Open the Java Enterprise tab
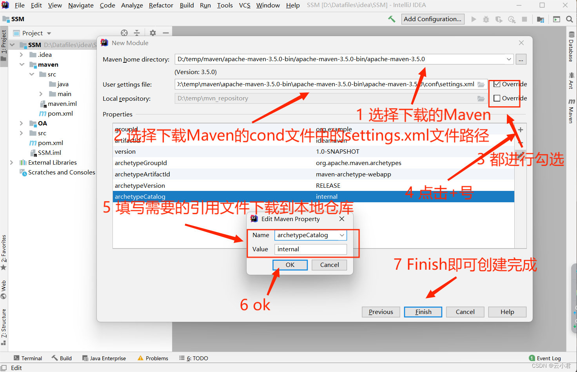577x372 pixels. click(x=104, y=358)
